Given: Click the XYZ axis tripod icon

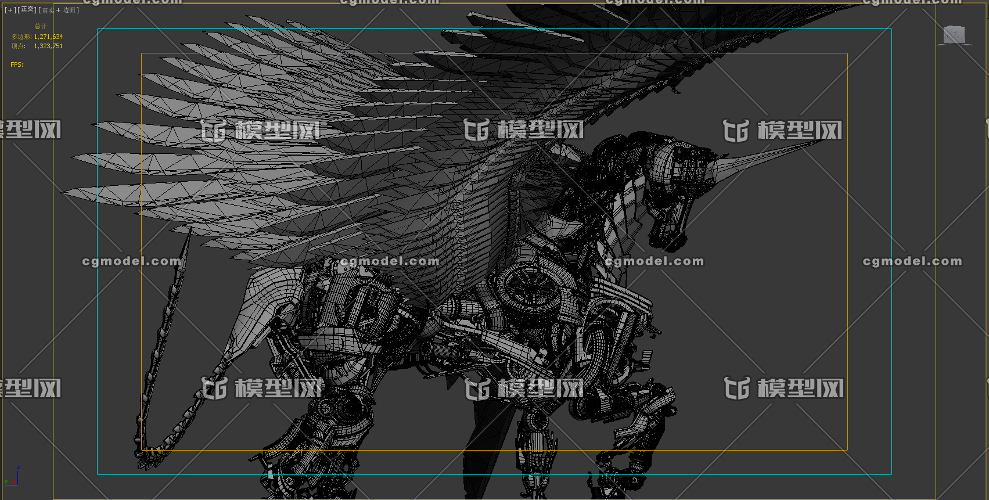Looking at the screenshot, I should (12, 476).
